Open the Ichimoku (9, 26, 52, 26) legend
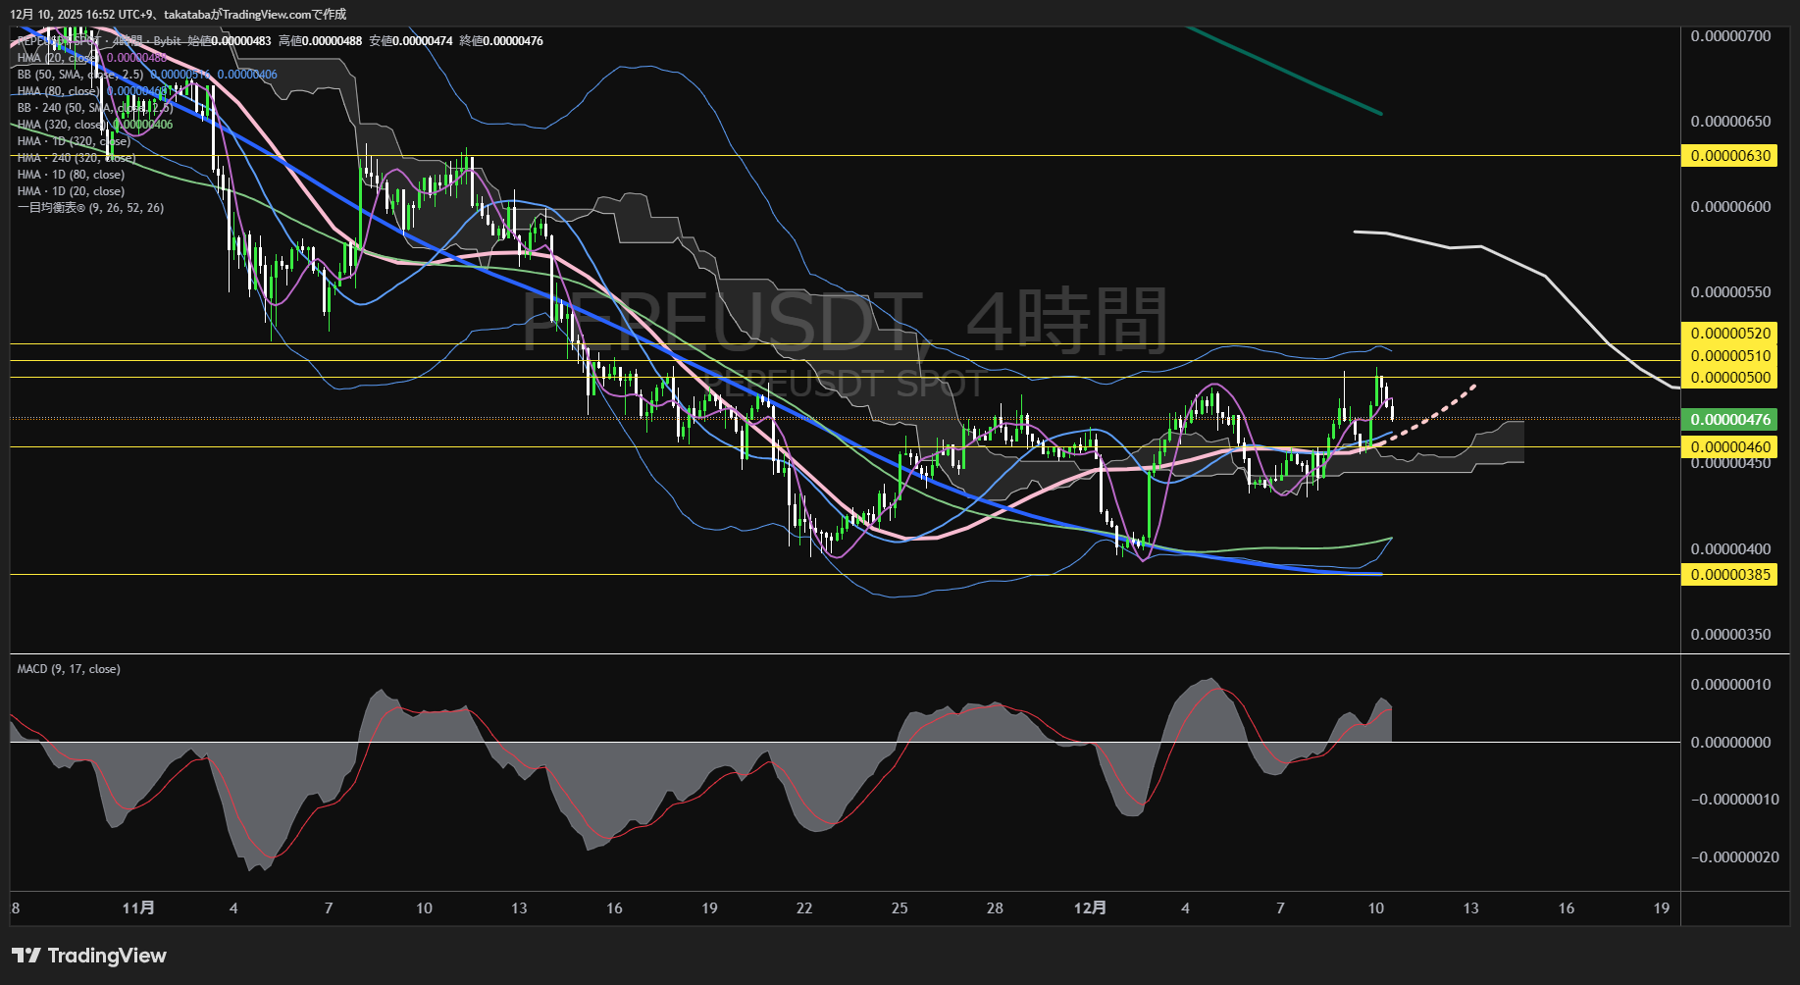This screenshot has height=985, width=1800. pyautogui.click(x=90, y=208)
